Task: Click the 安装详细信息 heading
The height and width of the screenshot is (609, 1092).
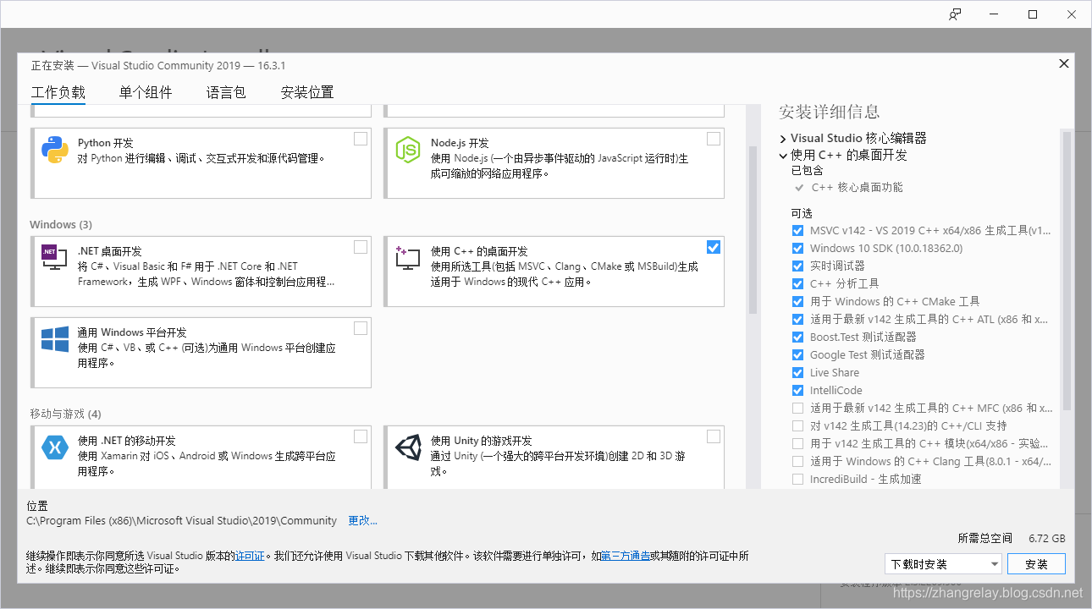Action: pos(830,112)
